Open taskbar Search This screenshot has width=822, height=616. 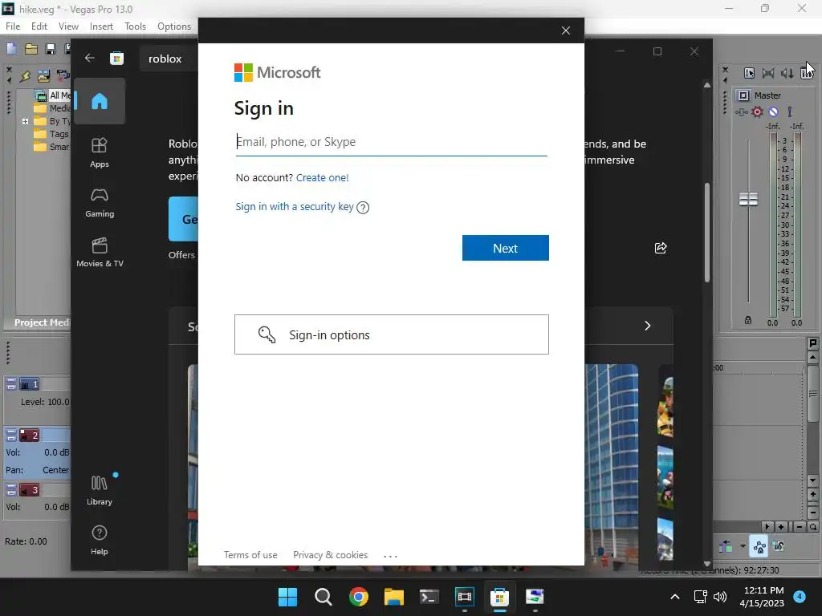click(323, 597)
